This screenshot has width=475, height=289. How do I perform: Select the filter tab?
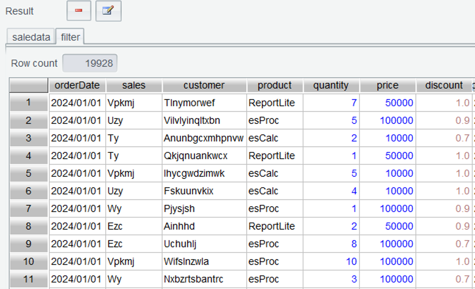[70, 37]
